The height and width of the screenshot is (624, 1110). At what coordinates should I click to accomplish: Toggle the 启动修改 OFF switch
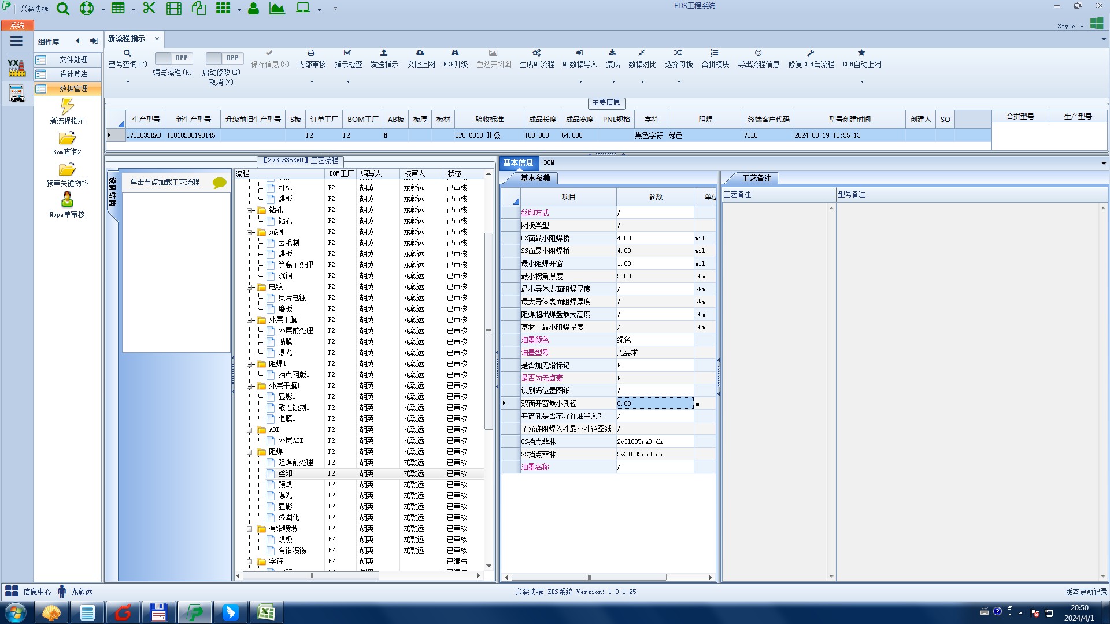coord(224,58)
